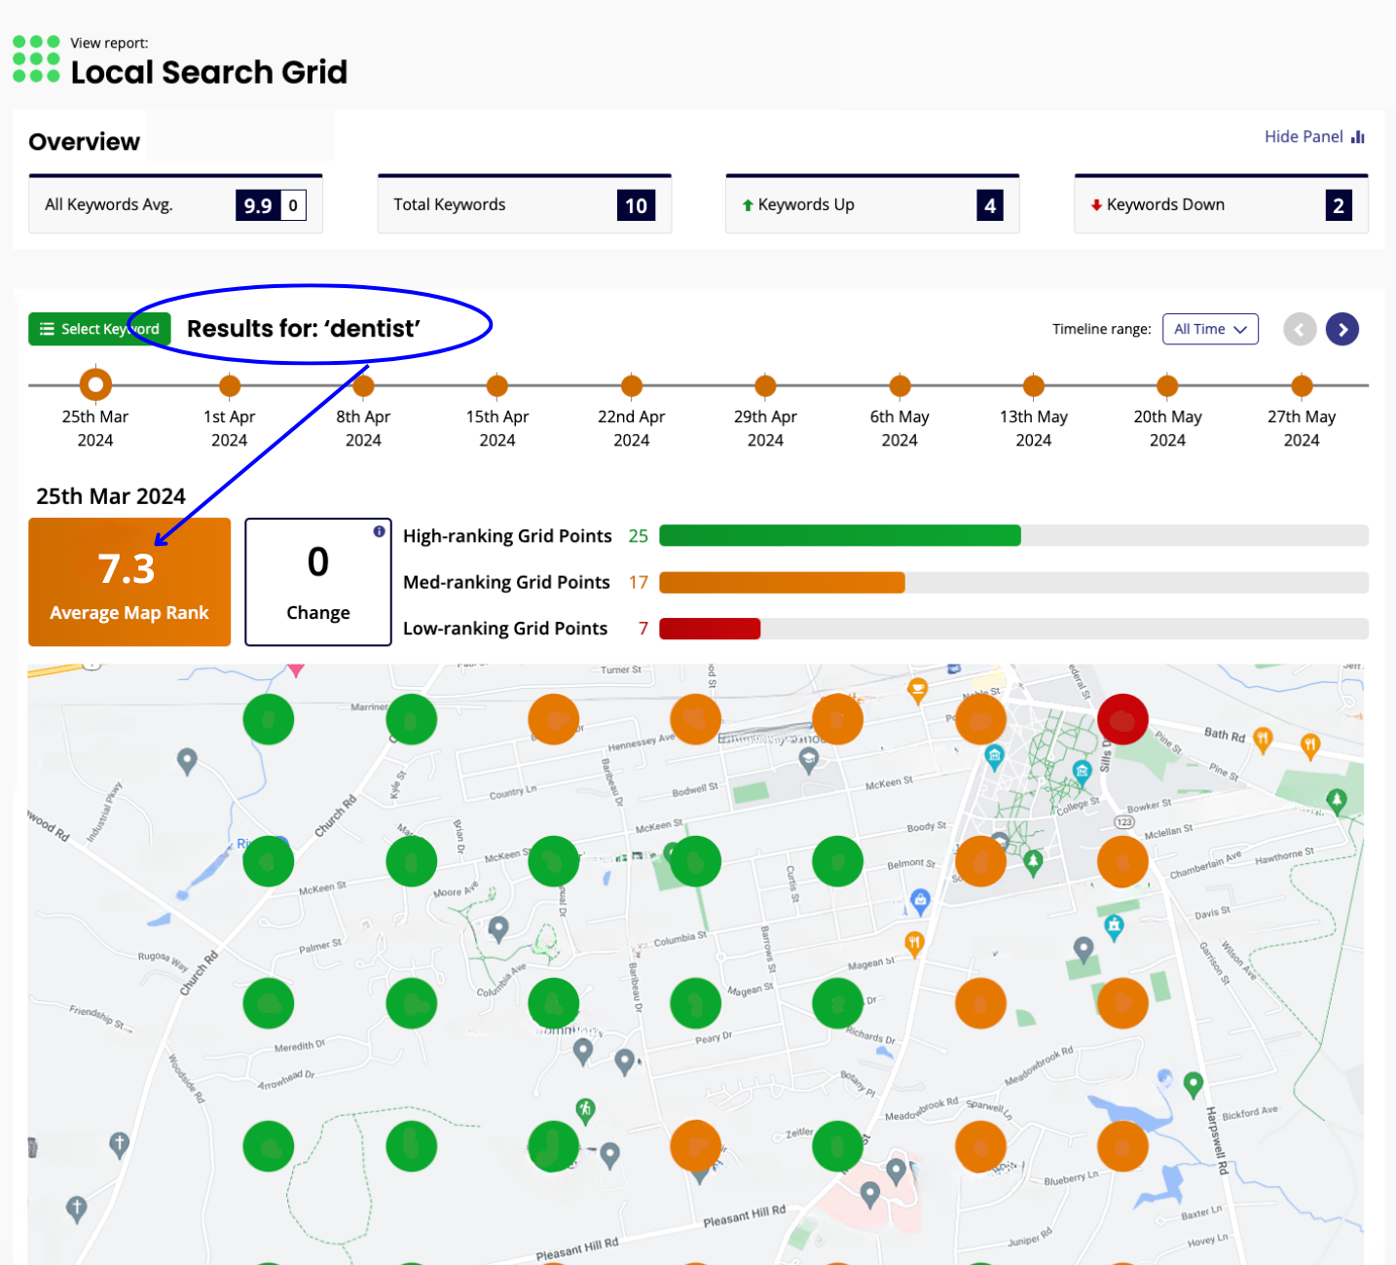Advance the timeline with the right chevron
This screenshot has height=1265, width=1396.
pyautogui.click(x=1342, y=329)
